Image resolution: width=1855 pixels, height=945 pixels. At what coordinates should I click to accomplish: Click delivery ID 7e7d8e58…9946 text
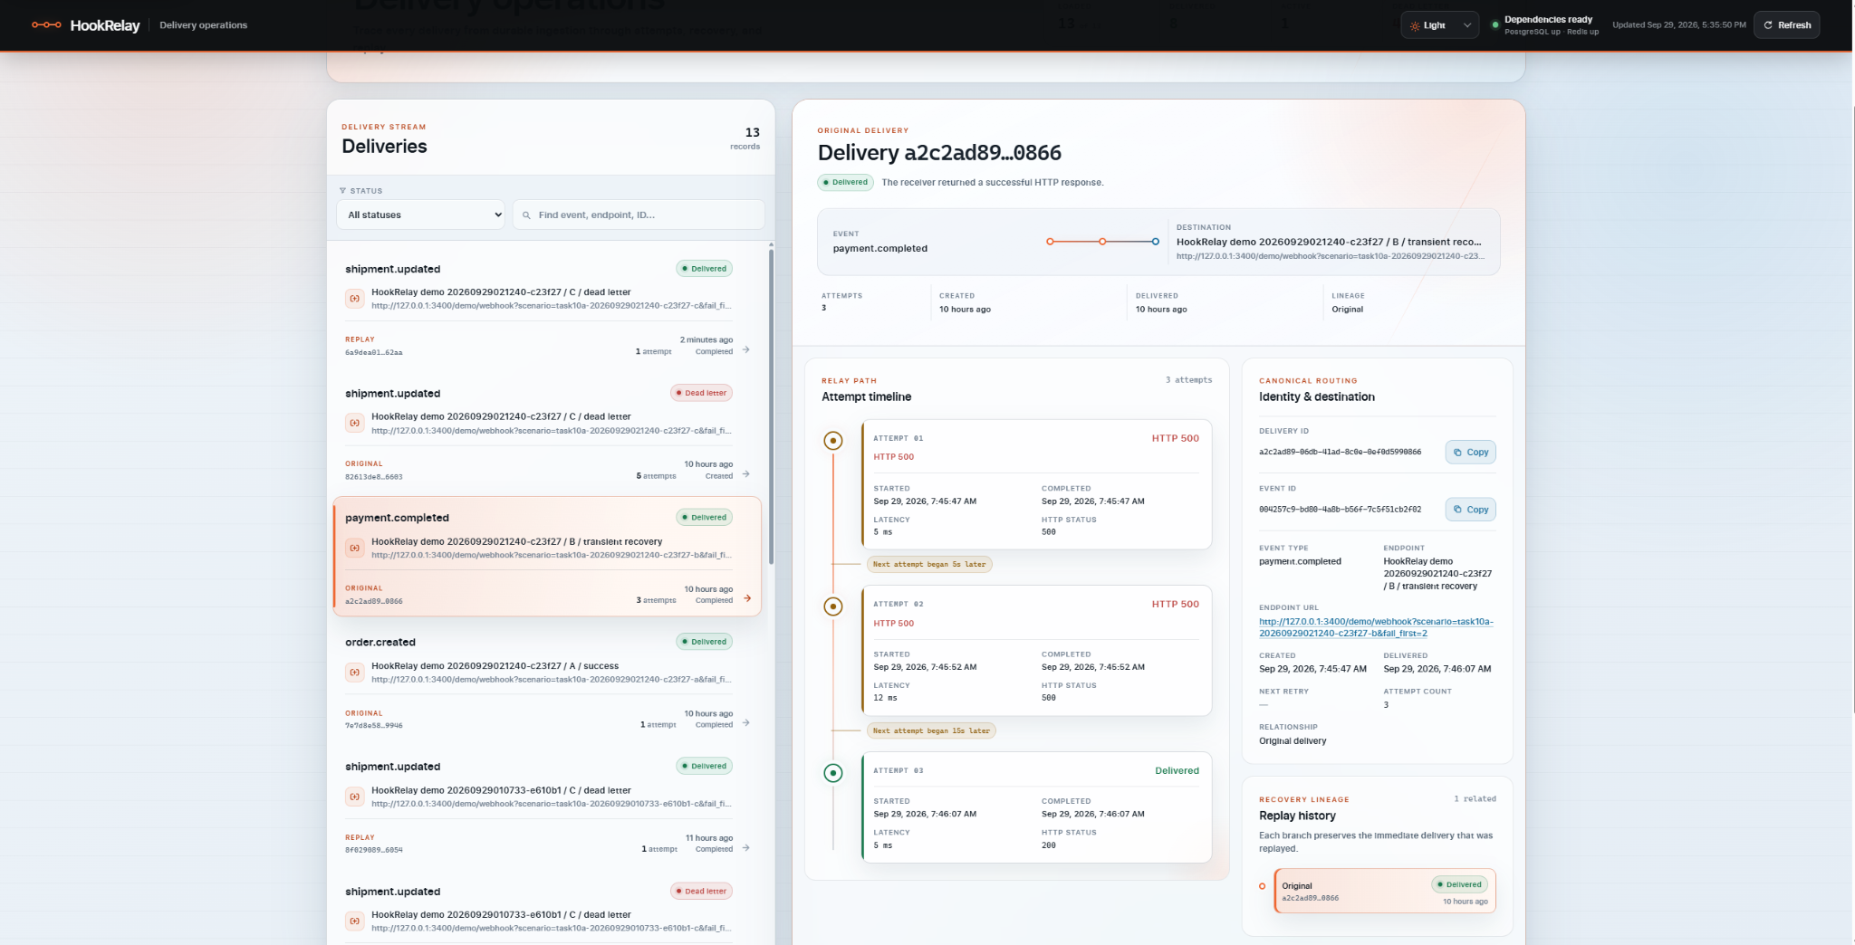374,725
